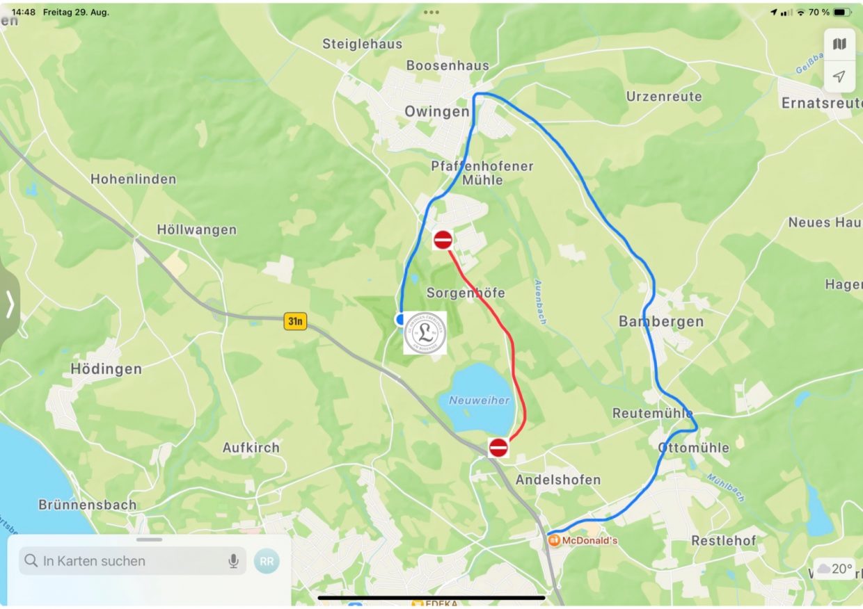863x609 pixels.
Task: Tap the location tracking arrow button
Action: 839,76
